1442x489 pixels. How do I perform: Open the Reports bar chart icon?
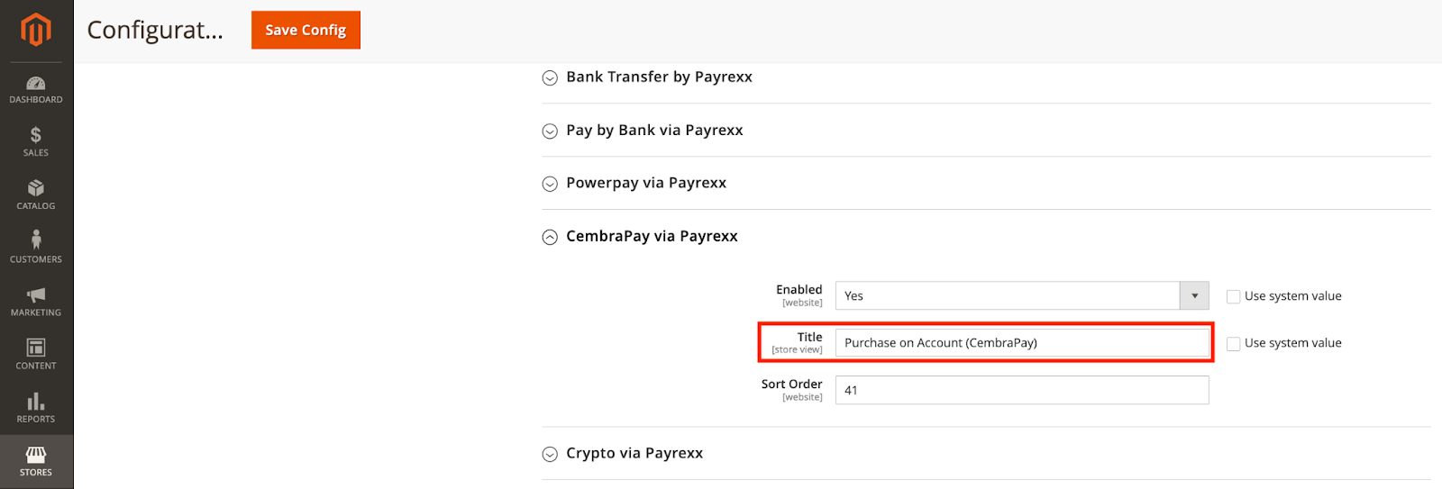point(36,402)
